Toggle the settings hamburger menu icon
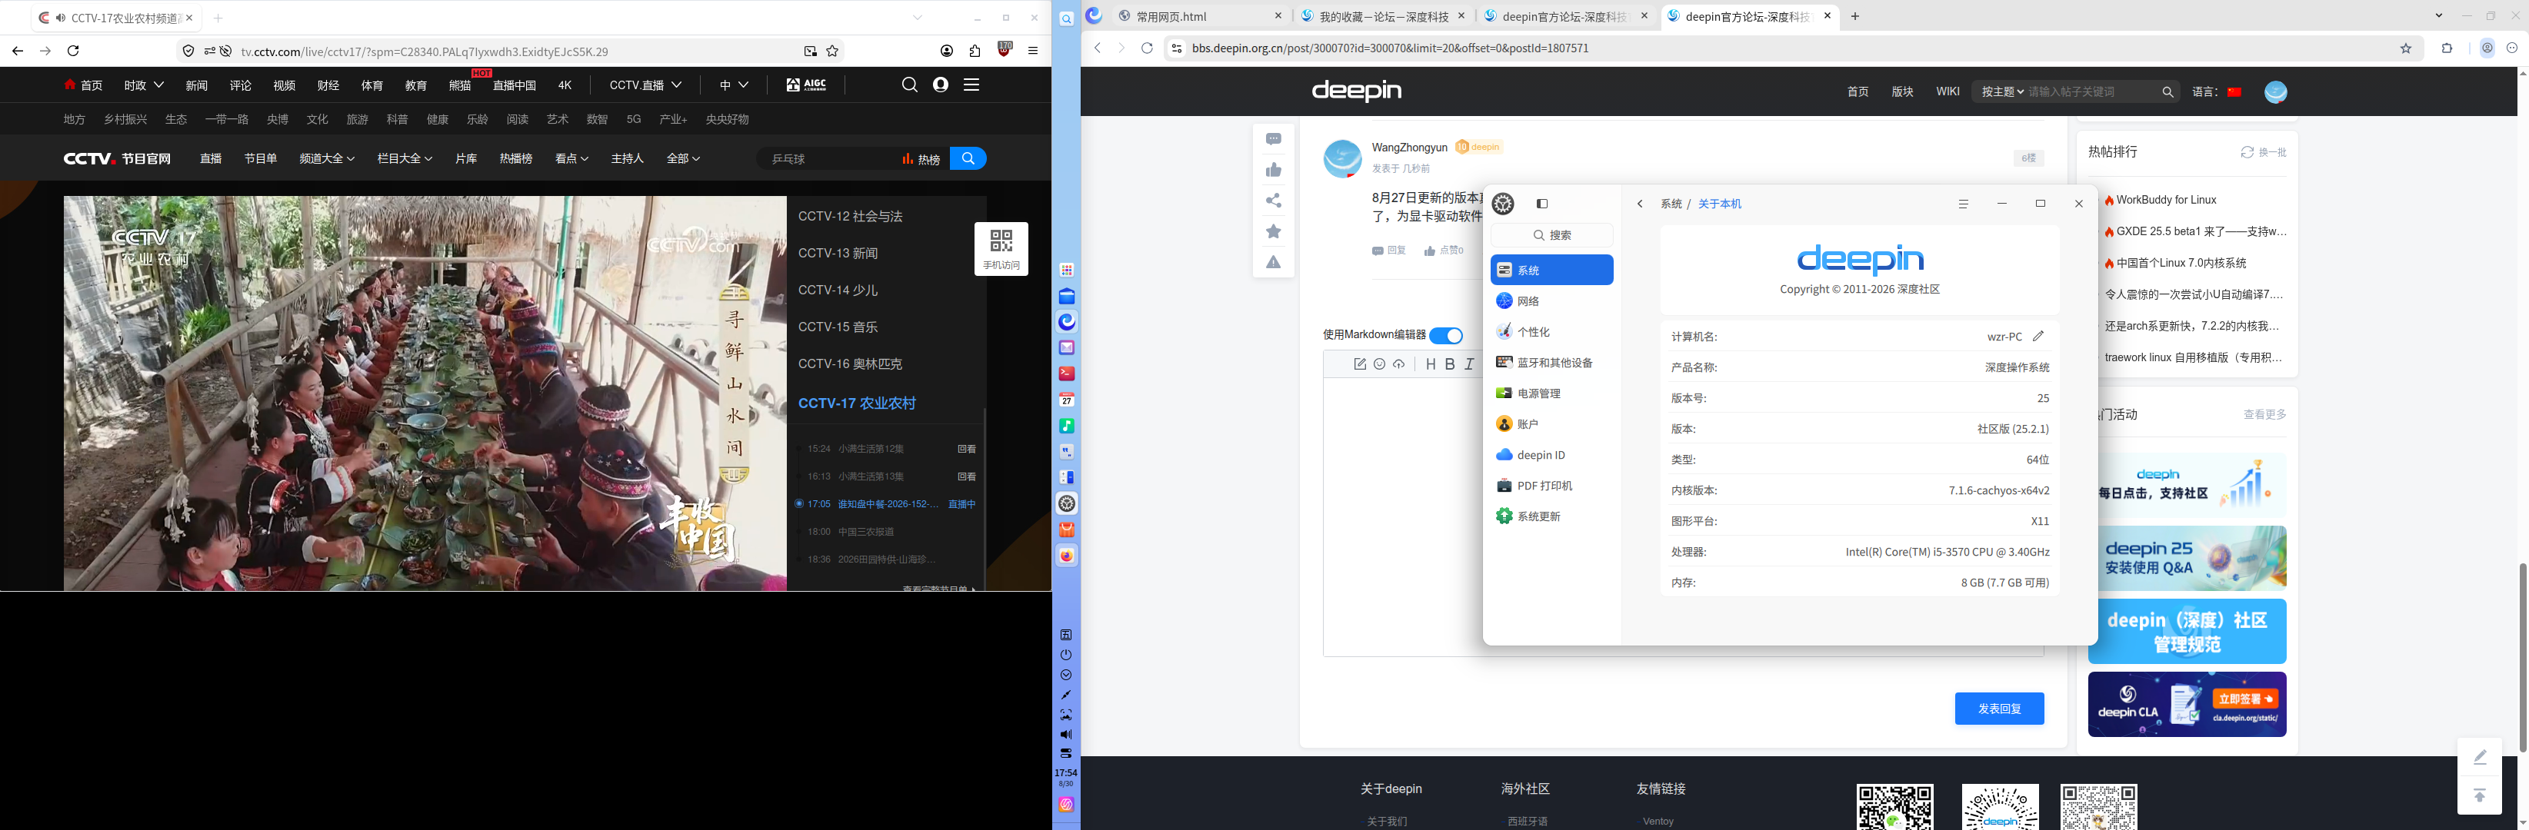 click(1964, 204)
